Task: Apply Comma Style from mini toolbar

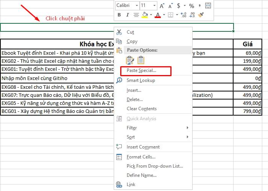Action: click(x=199, y=6)
